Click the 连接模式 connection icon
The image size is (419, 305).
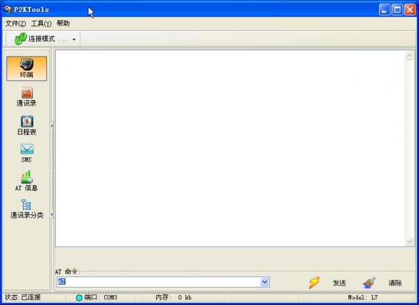20,38
